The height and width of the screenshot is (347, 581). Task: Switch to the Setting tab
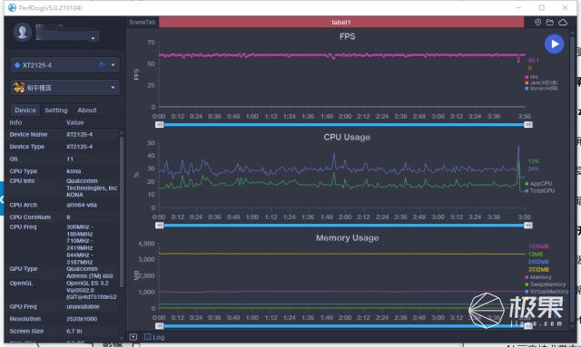(56, 111)
